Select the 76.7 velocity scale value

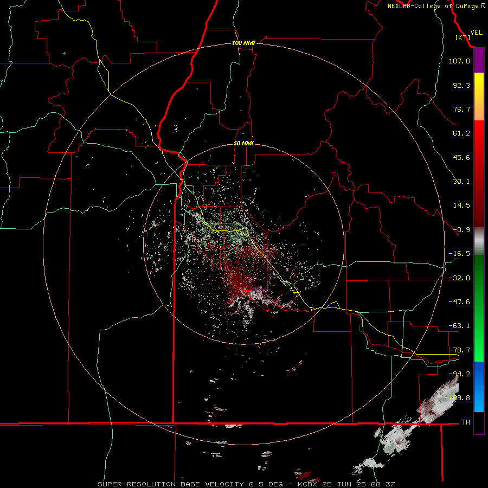[x=461, y=109]
